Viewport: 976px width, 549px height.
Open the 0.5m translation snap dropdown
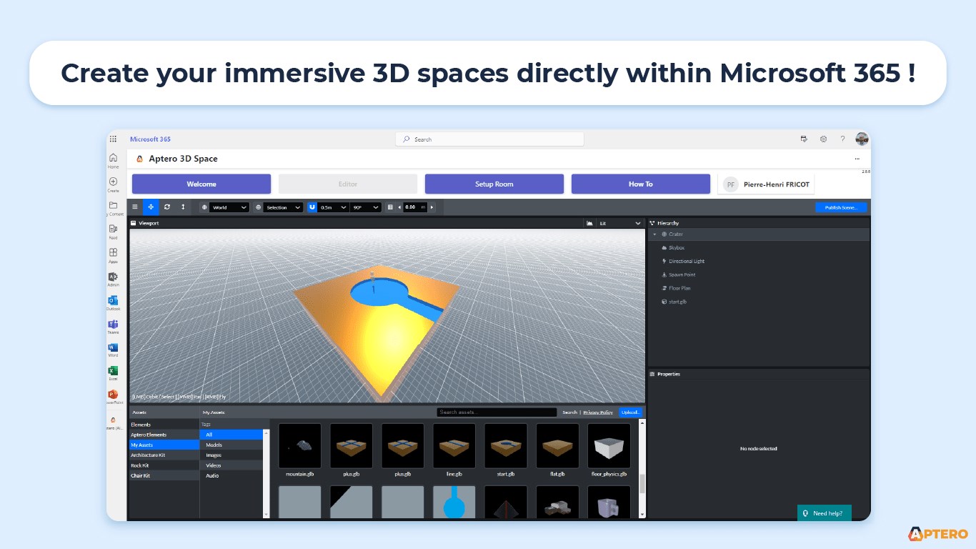(x=334, y=207)
